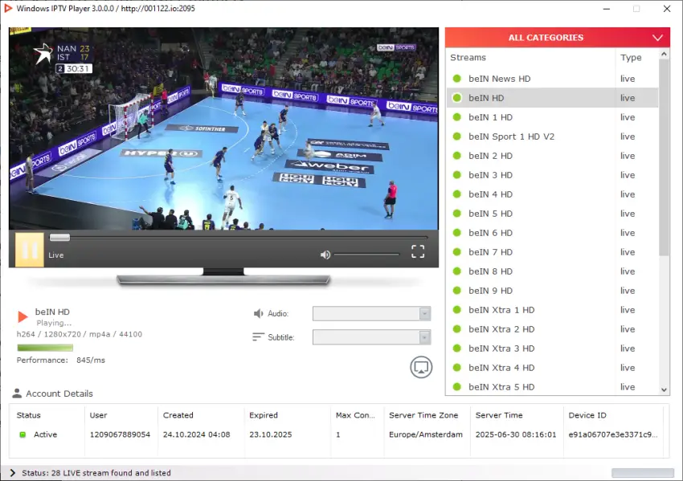Click the user value 1209067889054

120,434
